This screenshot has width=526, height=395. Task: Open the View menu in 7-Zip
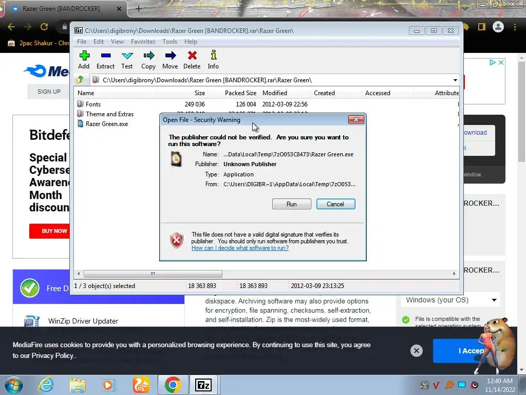click(x=117, y=42)
